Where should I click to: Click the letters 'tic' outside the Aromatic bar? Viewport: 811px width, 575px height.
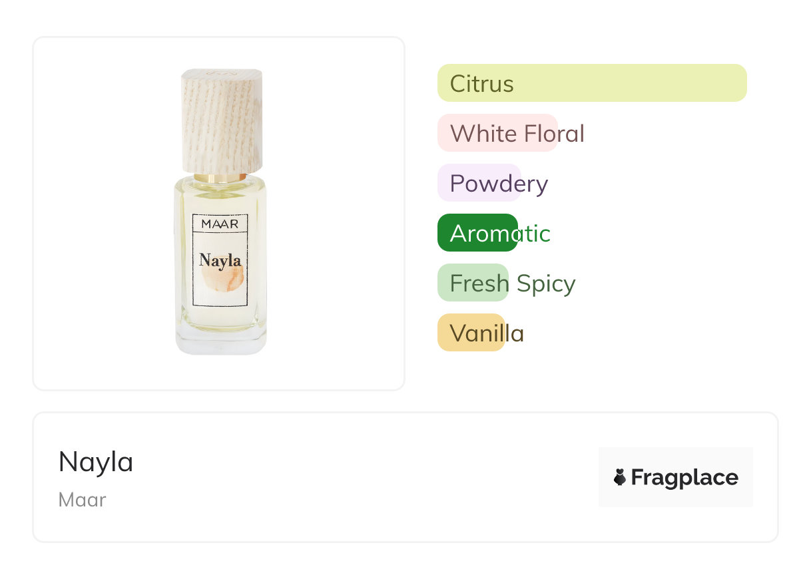coord(536,233)
